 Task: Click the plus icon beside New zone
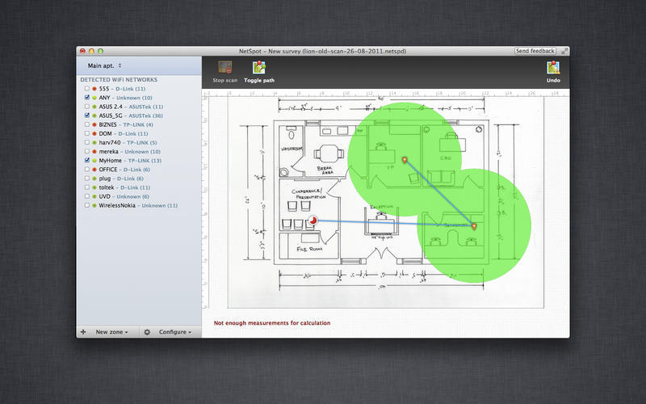coord(83,332)
